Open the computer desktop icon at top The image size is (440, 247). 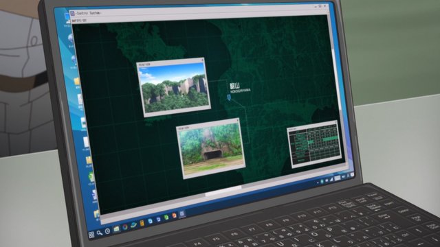[67, 18]
